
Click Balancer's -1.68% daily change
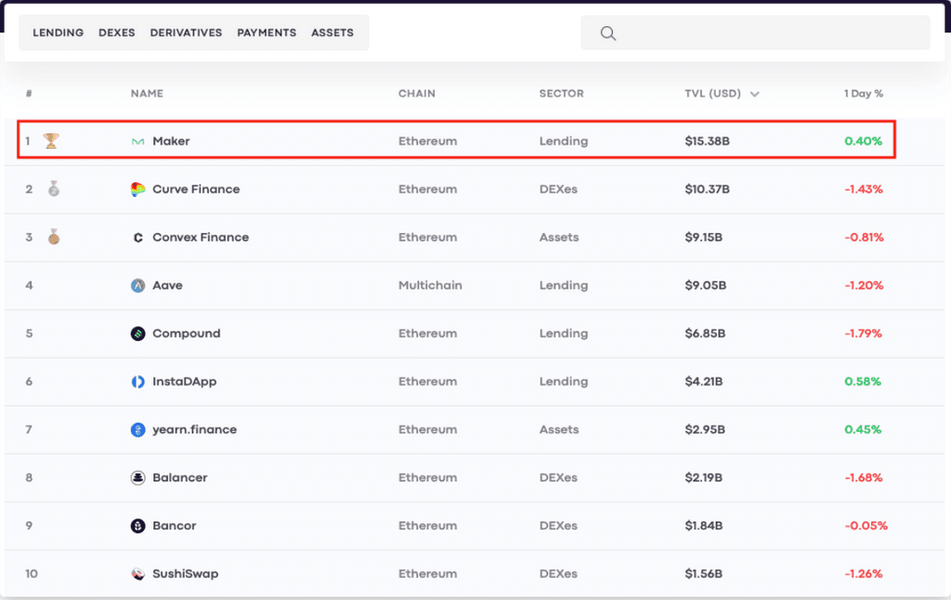click(864, 477)
